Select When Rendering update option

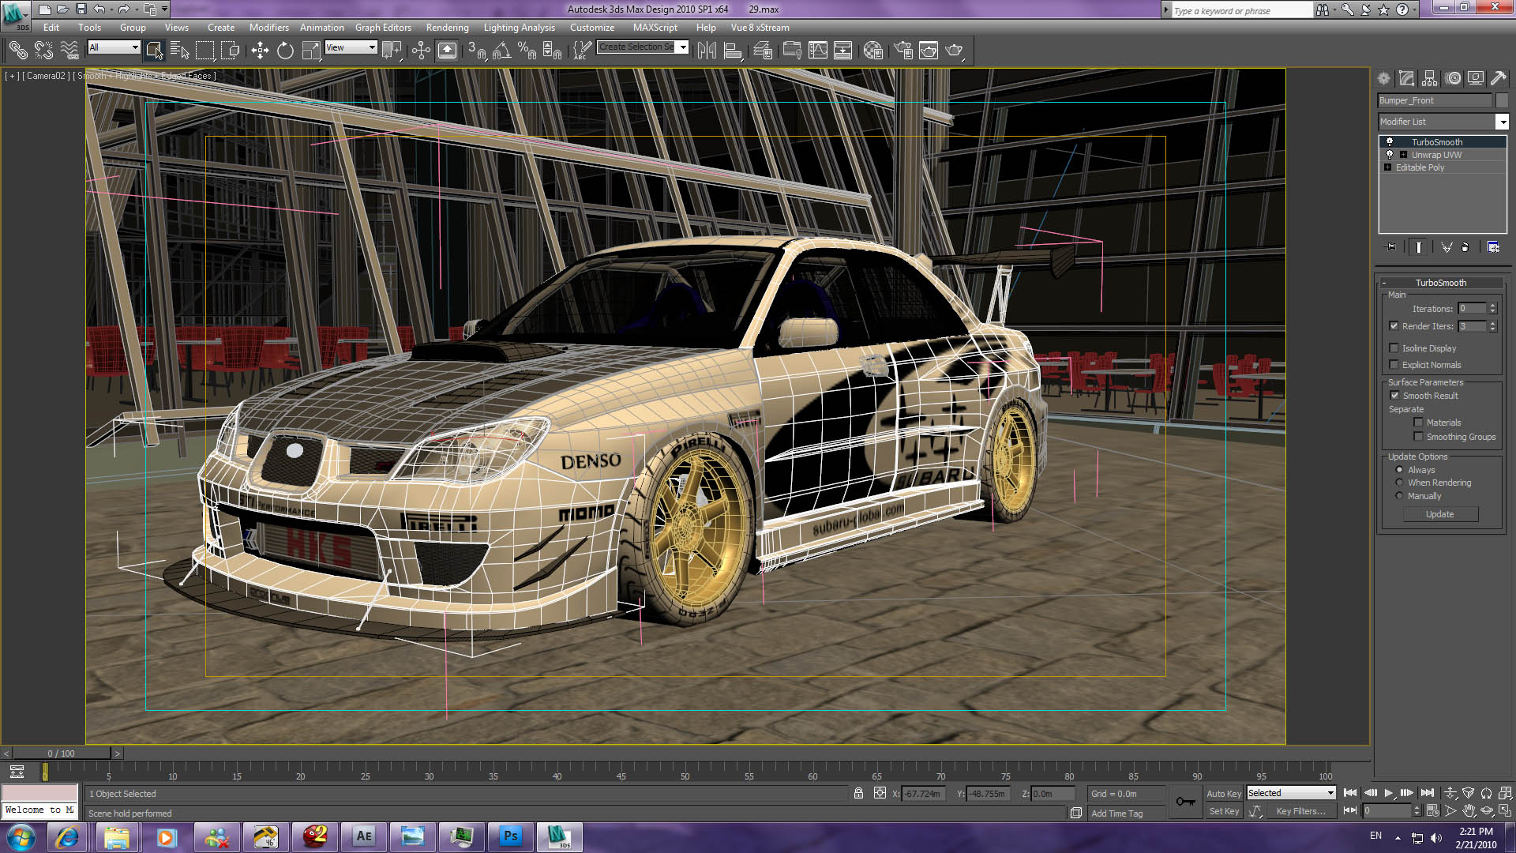point(1399,483)
